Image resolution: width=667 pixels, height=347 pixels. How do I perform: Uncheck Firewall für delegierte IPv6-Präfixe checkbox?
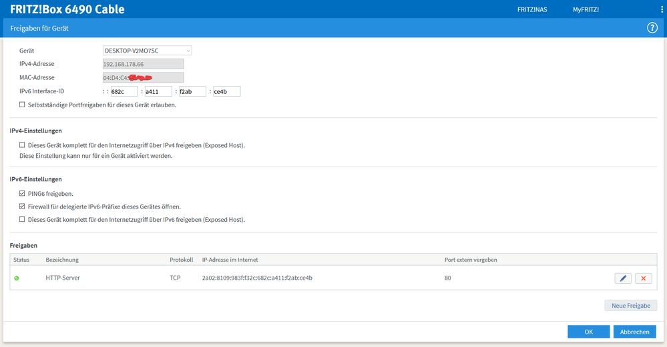click(x=22, y=206)
